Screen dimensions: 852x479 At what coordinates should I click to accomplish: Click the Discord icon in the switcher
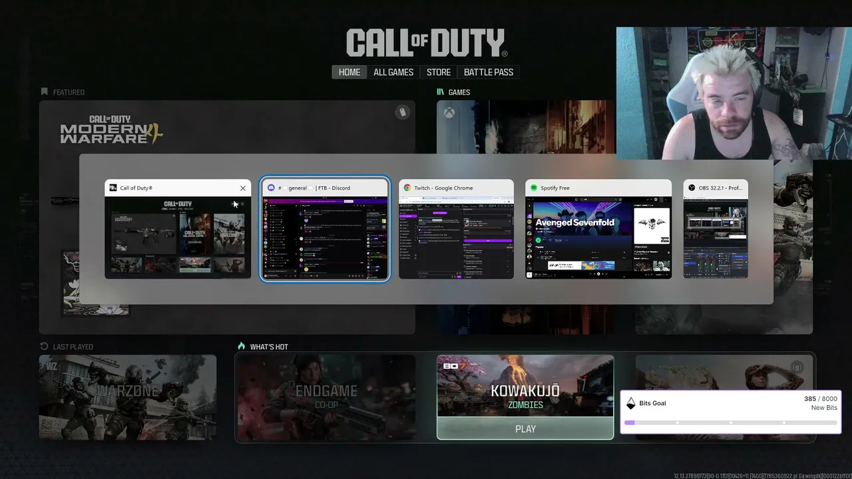(x=271, y=188)
